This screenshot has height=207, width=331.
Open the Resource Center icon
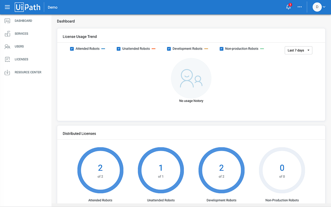(x=7, y=72)
